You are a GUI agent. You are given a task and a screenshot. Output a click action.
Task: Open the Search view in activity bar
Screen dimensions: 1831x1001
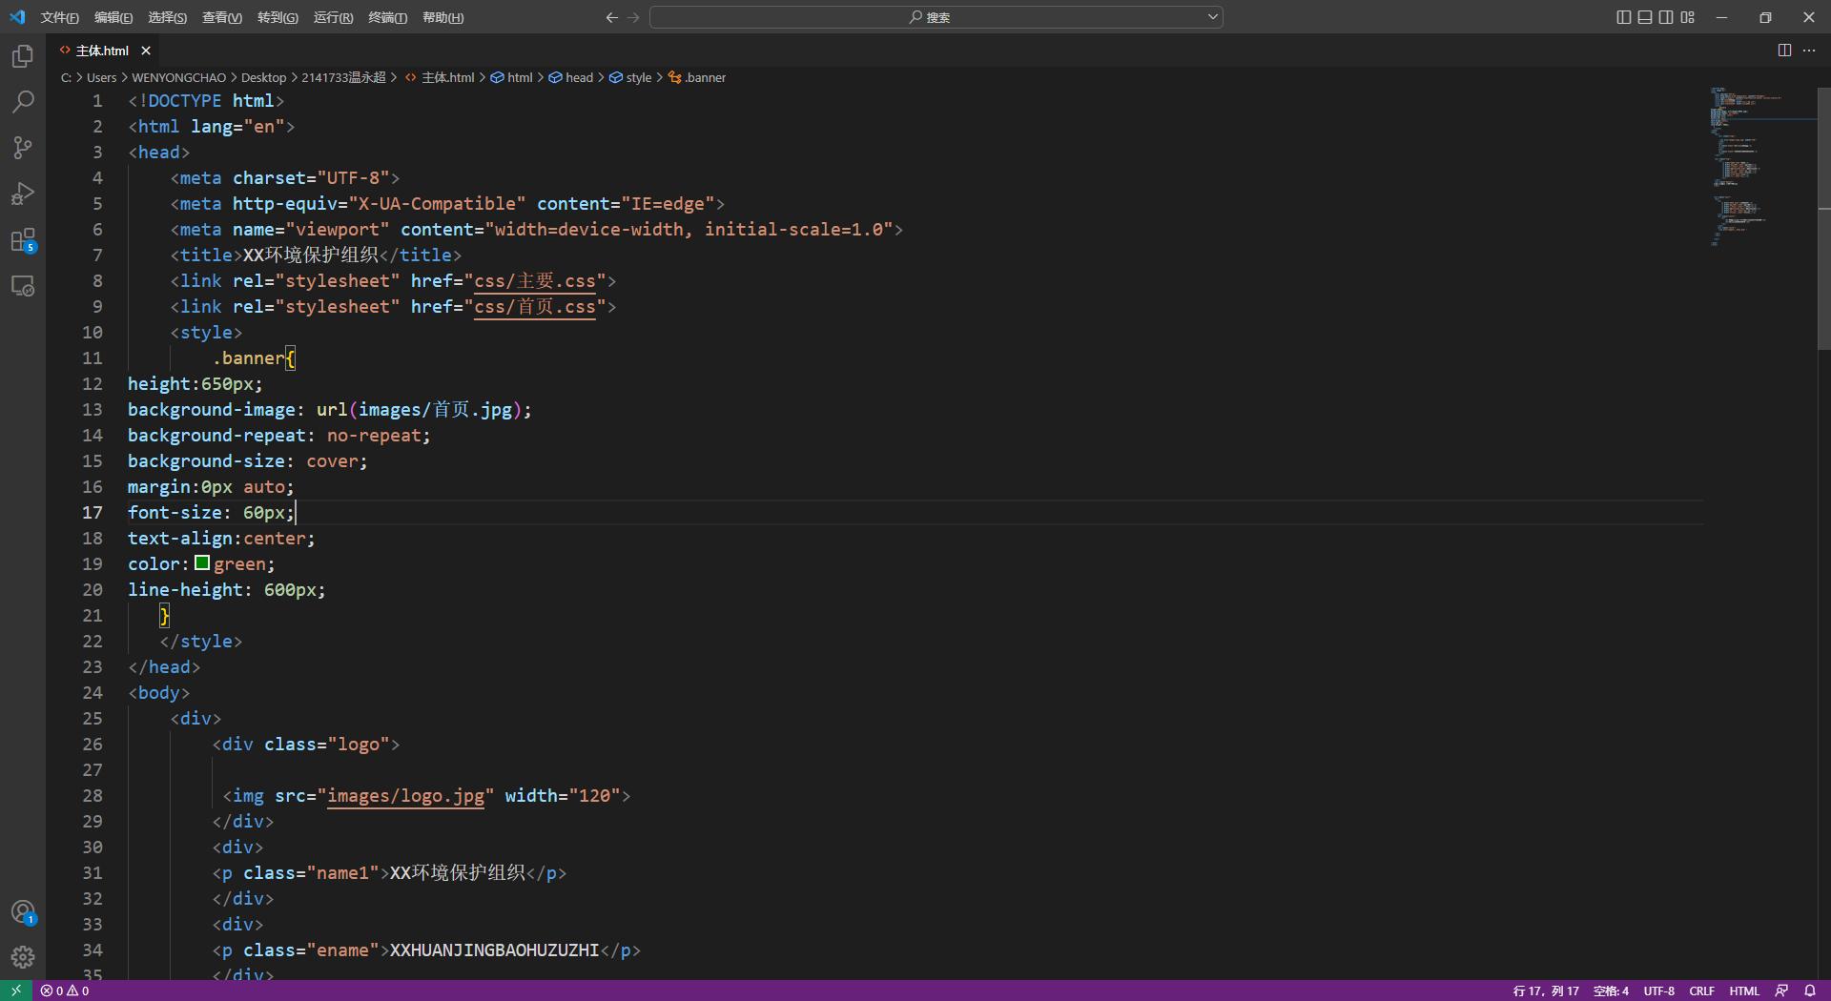click(23, 102)
